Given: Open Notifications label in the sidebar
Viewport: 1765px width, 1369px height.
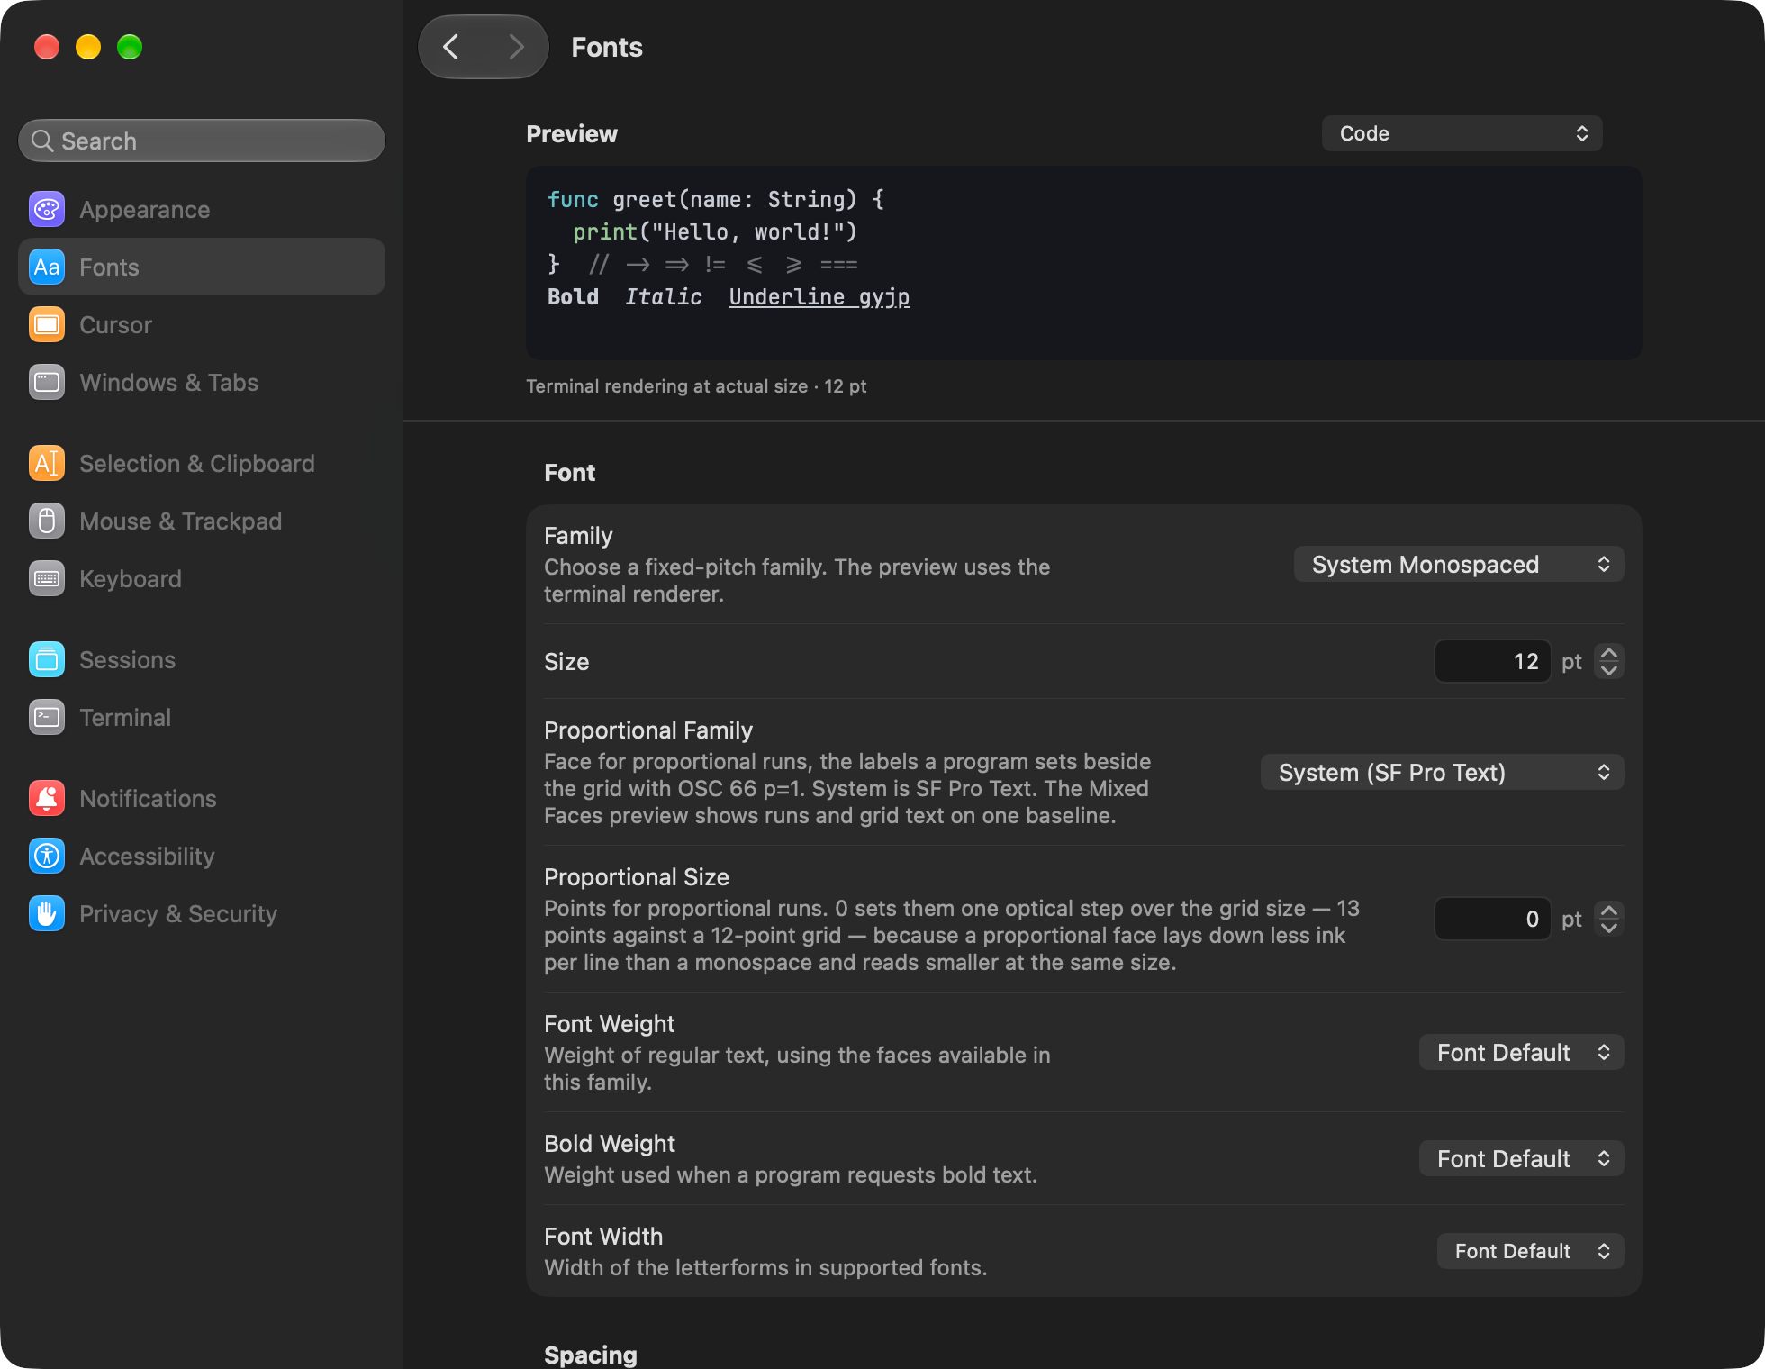Looking at the screenshot, I should pyautogui.click(x=148, y=799).
